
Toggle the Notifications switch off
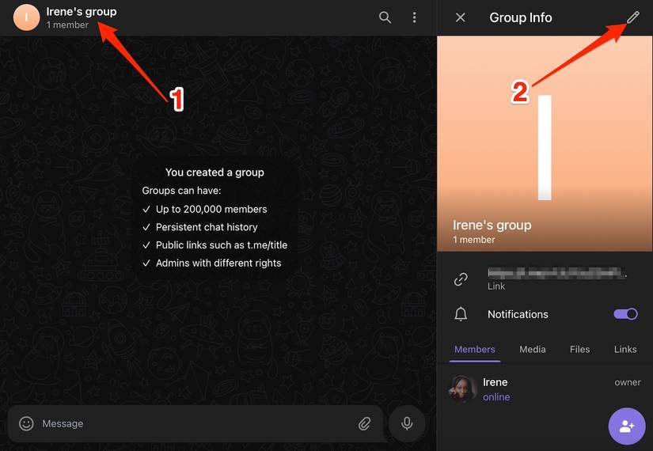(x=625, y=314)
